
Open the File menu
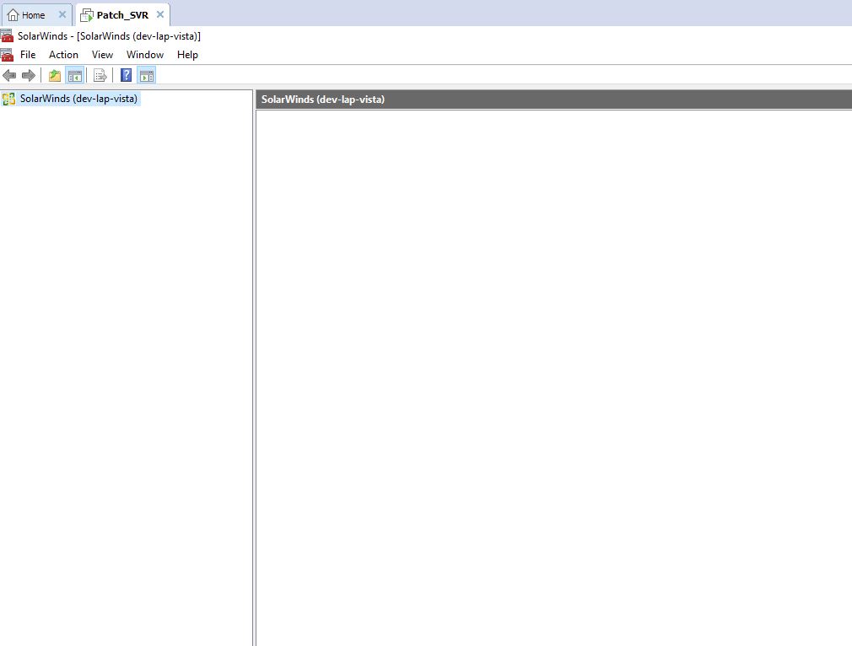tap(28, 55)
